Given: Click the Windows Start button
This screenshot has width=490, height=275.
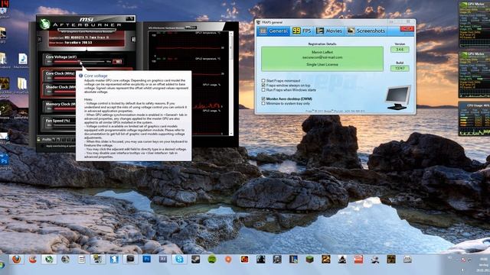Looking at the screenshot, I should click(2, 265).
